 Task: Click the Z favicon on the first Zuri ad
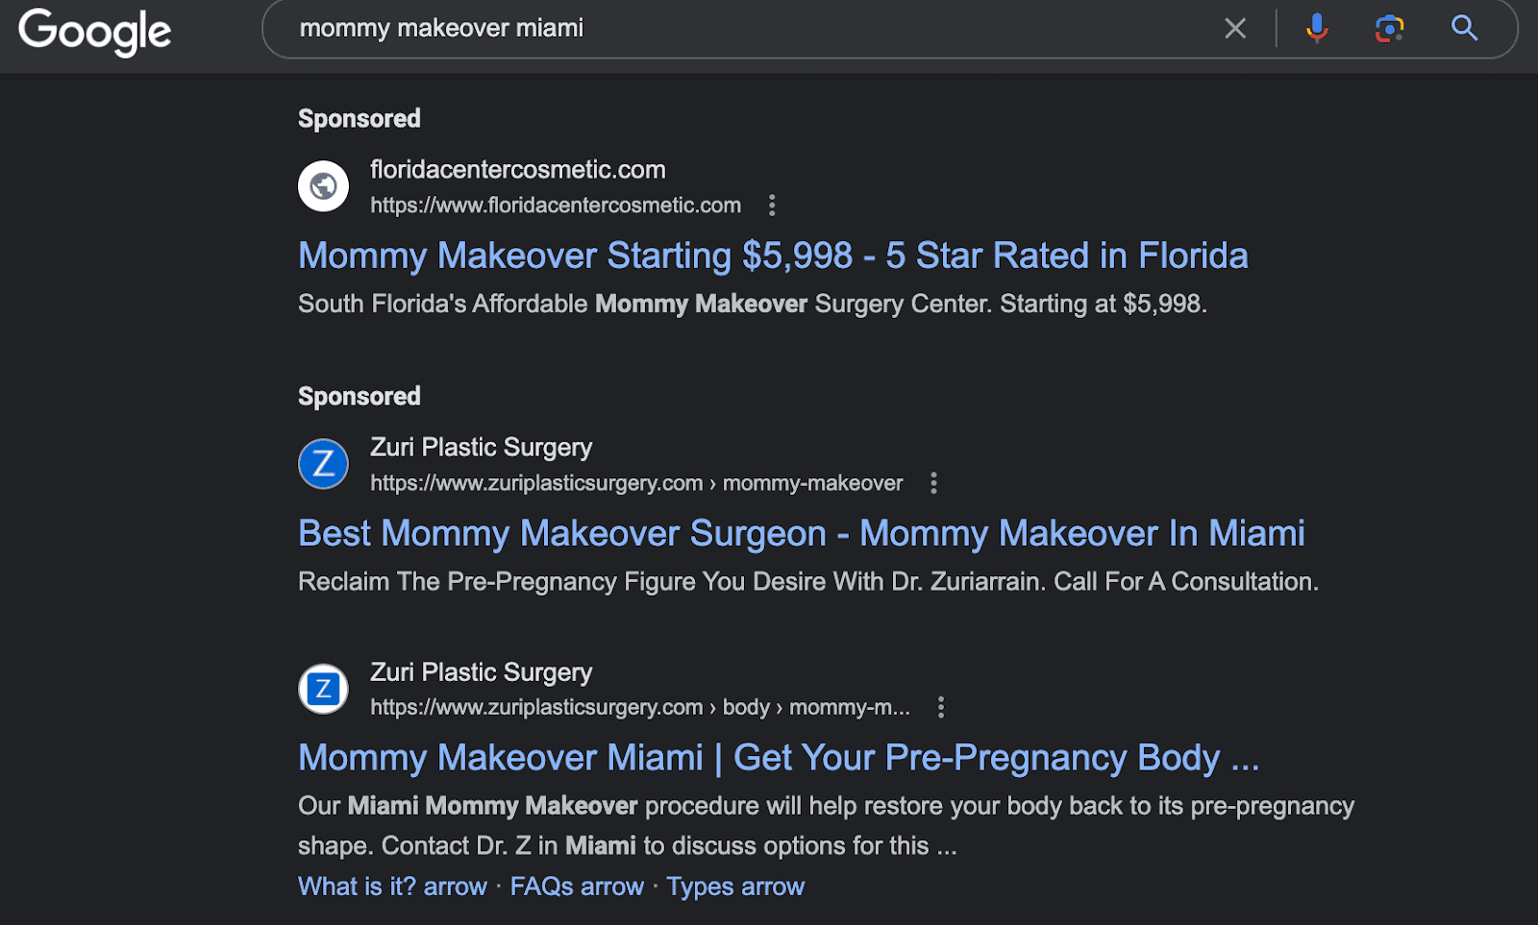click(x=323, y=463)
